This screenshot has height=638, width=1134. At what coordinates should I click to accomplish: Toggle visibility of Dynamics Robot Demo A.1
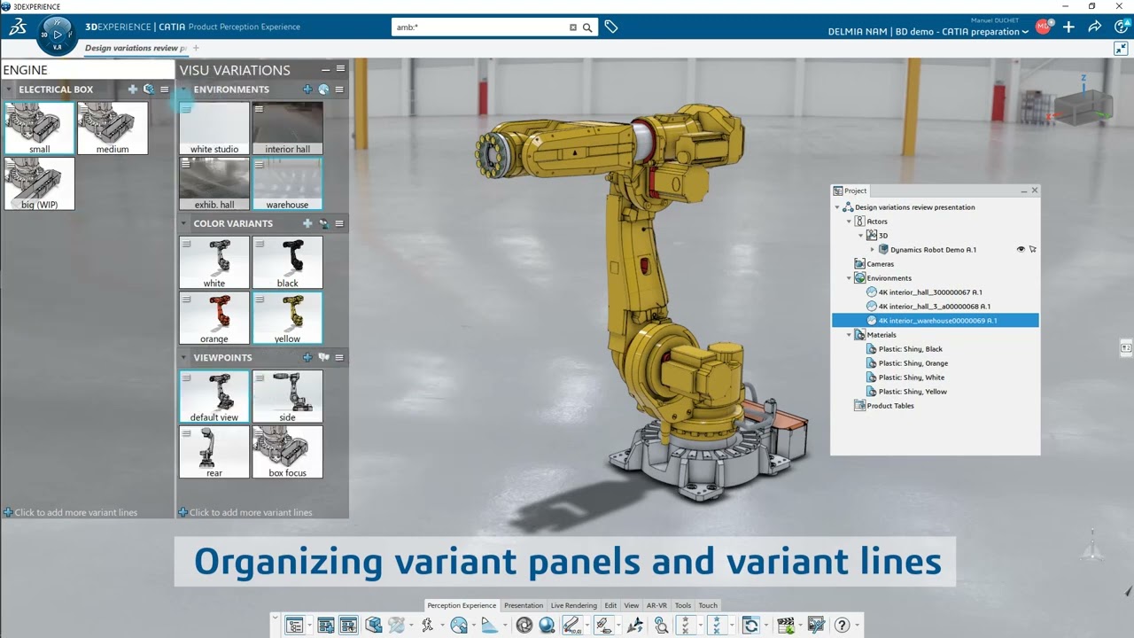coord(1021,250)
